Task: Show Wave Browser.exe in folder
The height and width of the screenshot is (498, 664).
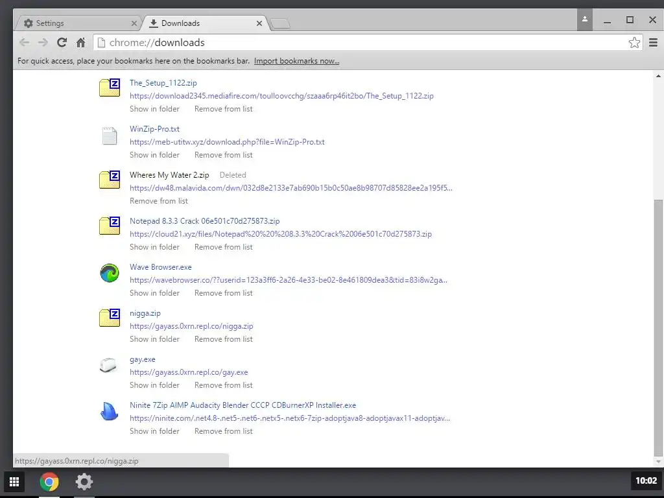Action: [154, 293]
